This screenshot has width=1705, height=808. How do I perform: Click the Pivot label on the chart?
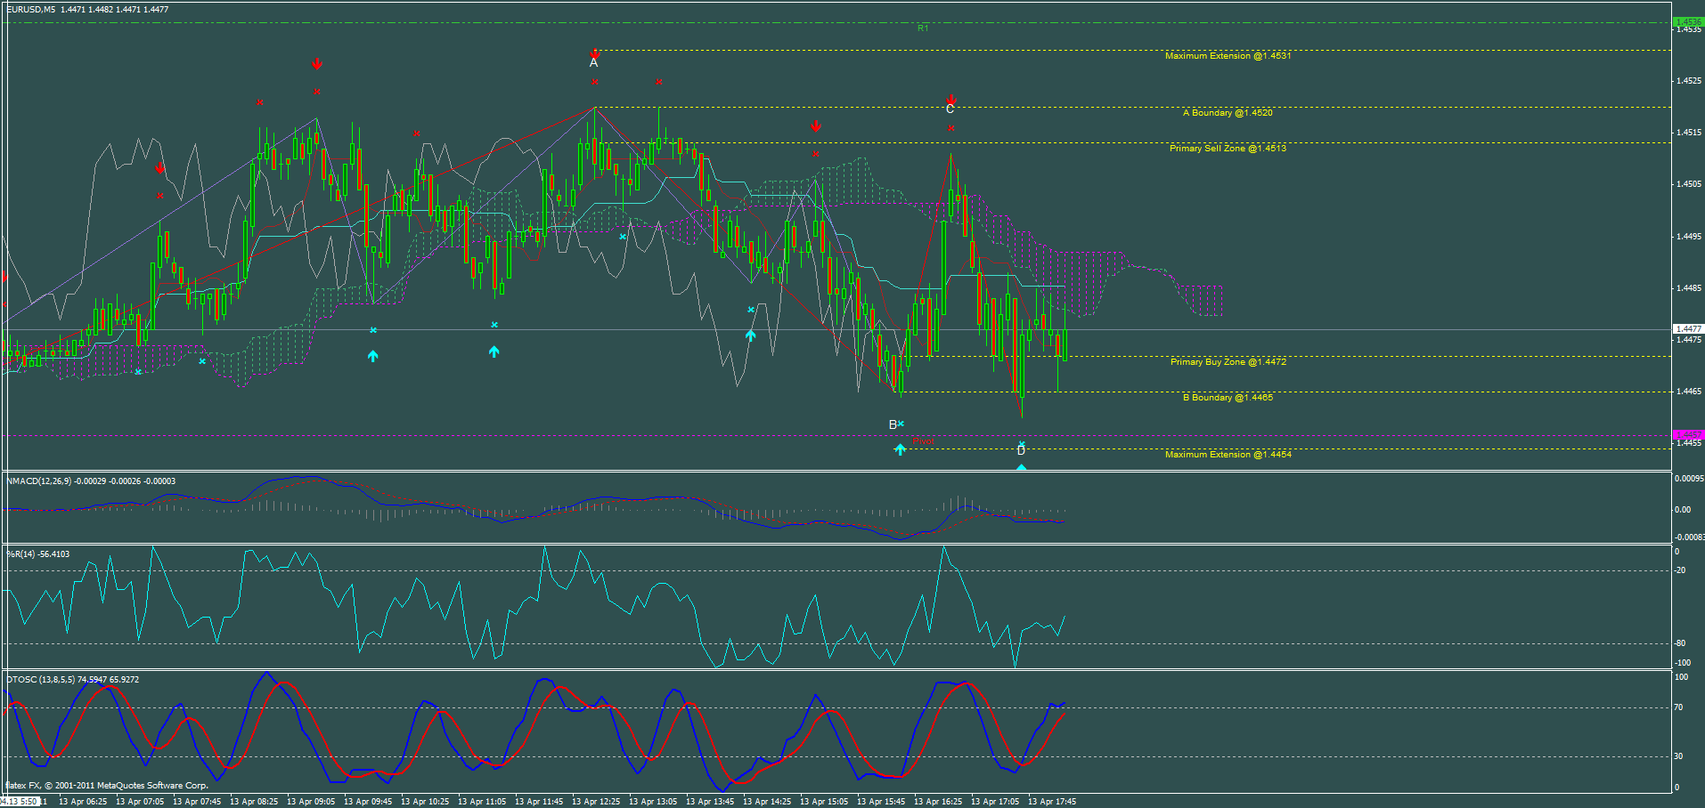[x=924, y=440]
